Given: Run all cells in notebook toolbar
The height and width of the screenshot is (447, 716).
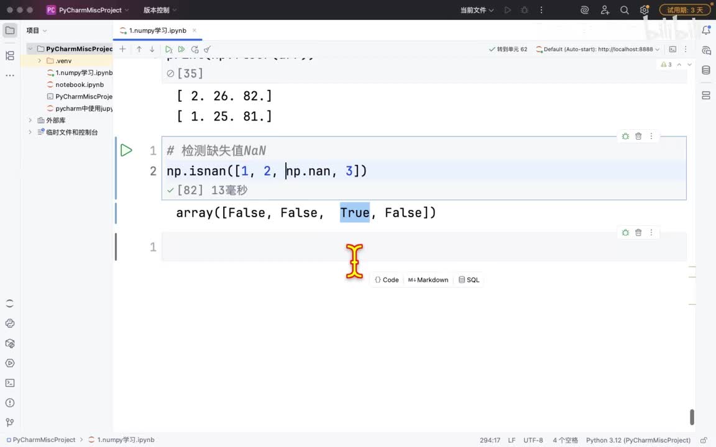Looking at the screenshot, I should (181, 49).
